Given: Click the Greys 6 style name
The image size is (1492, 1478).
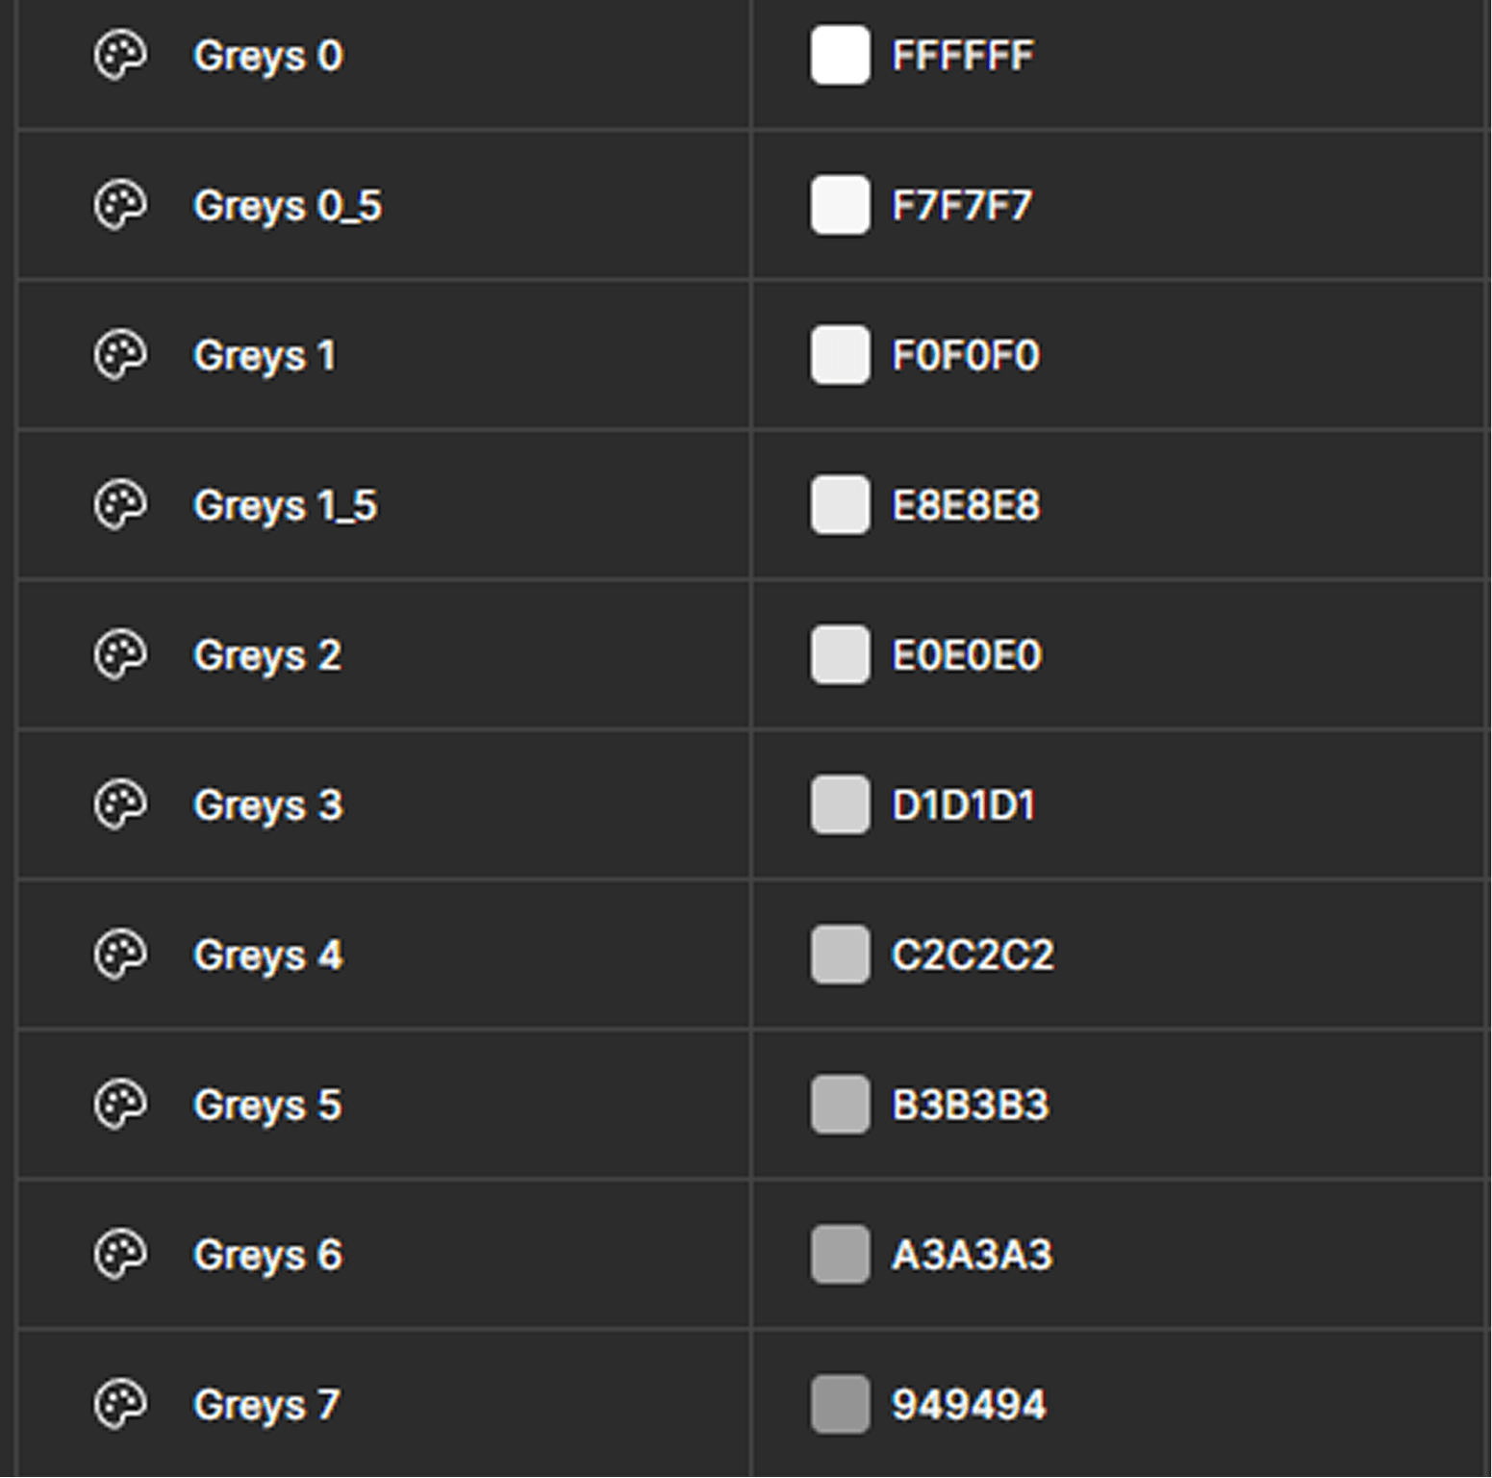Looking at the screenshot, I should [269, 1255].
